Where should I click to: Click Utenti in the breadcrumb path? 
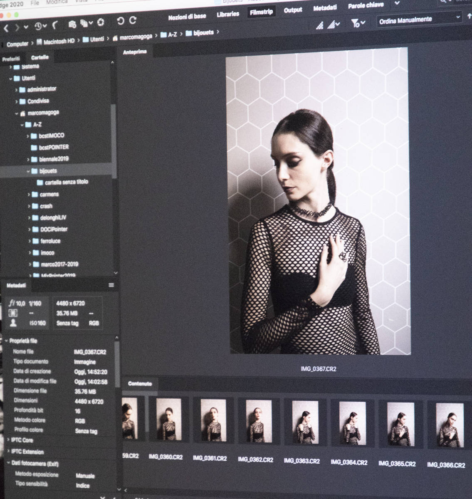point(97,39)
